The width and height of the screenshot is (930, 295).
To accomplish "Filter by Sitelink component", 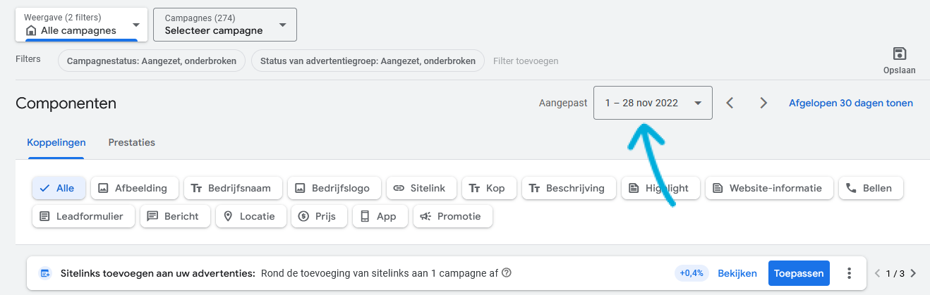I will click(x=421, y=188).
